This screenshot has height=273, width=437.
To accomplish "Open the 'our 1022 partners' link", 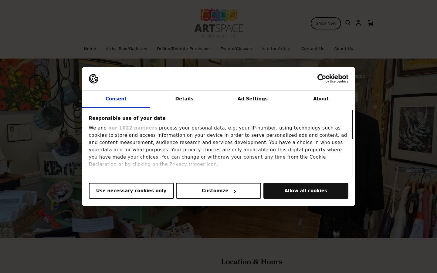I will (133, 128).
